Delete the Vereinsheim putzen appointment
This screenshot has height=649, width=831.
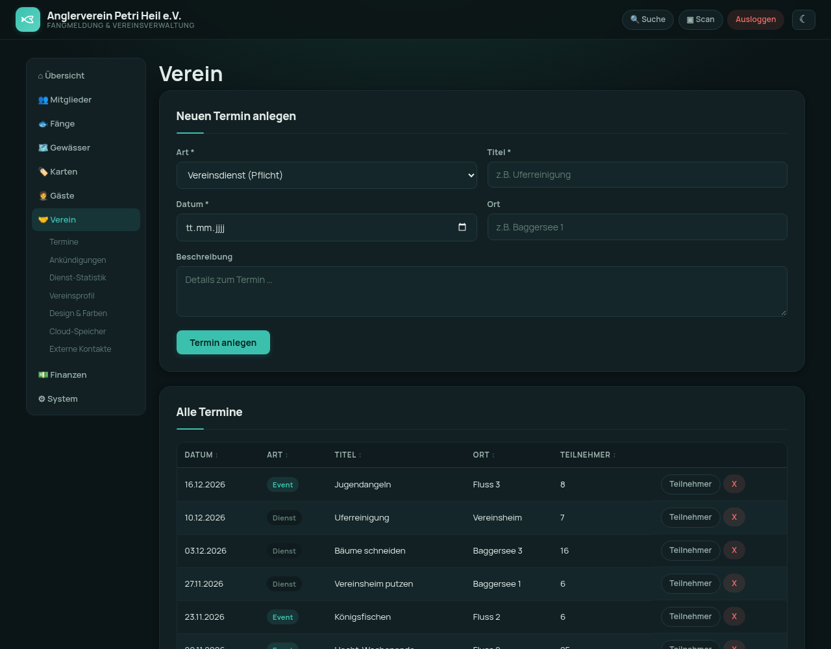pyautogui.click(x=734, y=583)
